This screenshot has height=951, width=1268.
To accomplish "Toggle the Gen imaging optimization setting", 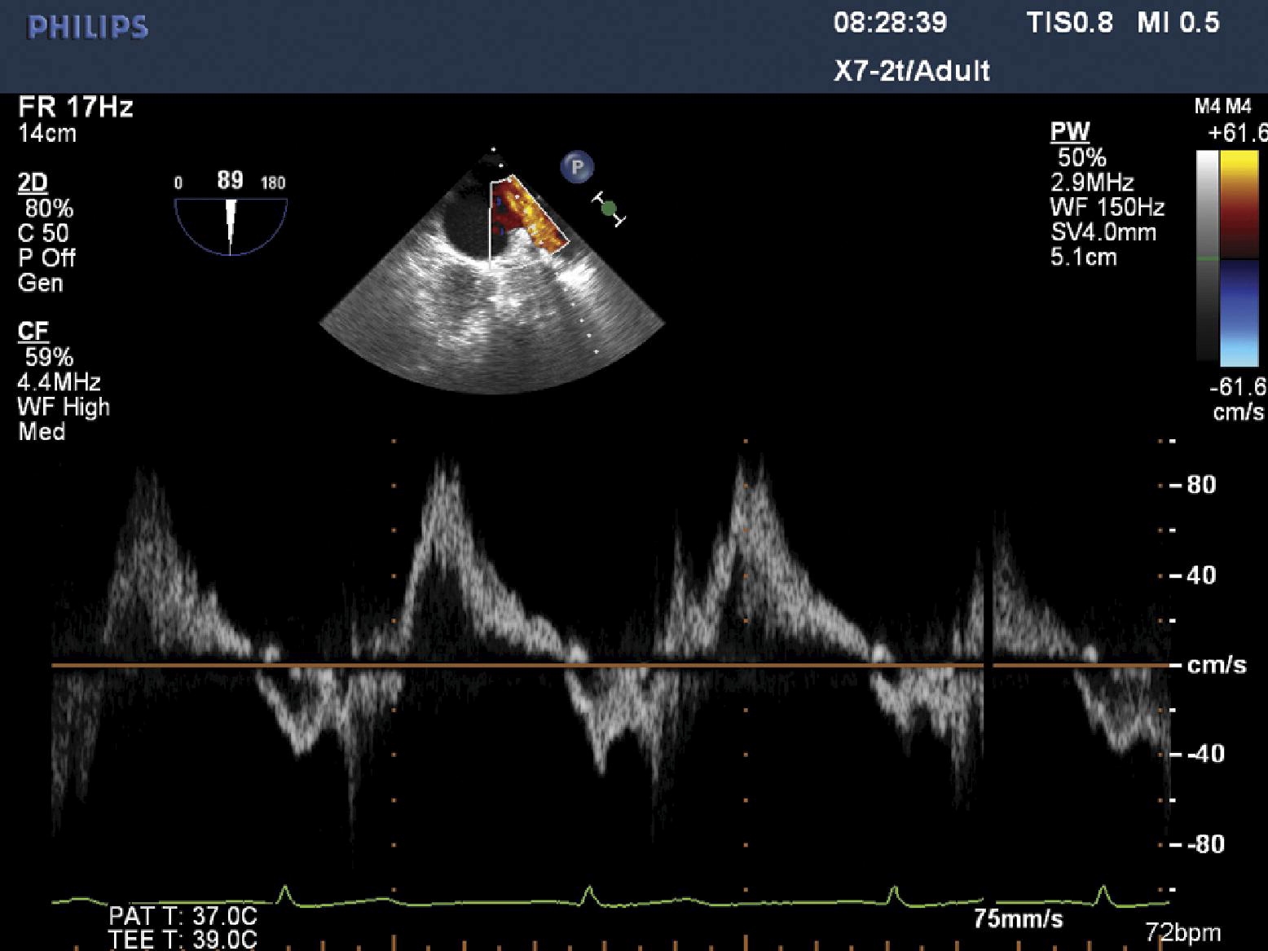I will point(40,284).
